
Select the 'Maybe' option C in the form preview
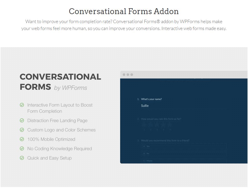point(184,161)
